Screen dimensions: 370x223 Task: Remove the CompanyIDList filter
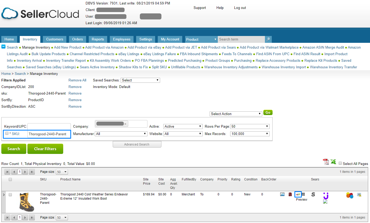click(x=75, y=87)
